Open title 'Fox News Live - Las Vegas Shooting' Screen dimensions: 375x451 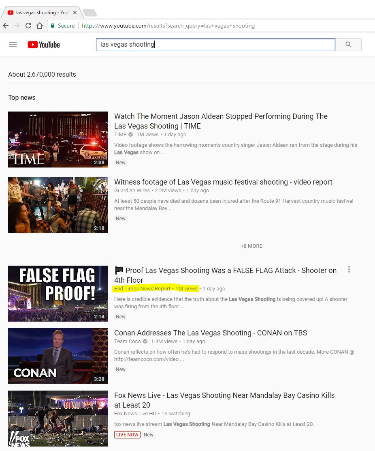tap(224, 400)
